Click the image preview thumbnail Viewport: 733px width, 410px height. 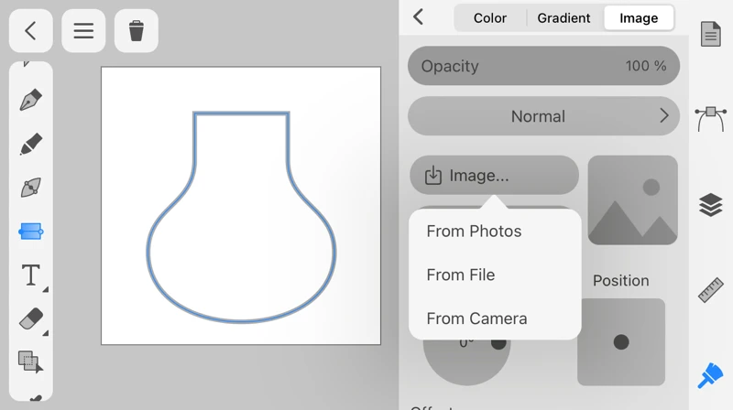coord(632,200)
